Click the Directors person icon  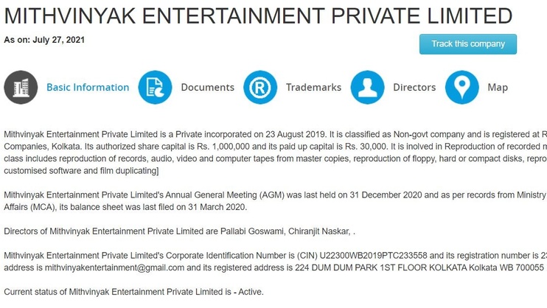367,87
